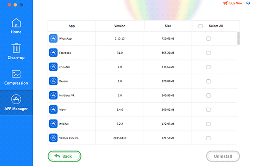The height and width of the screenshot is (166, 253).
Task: Go back with the Back button
Action: point(65,156)
